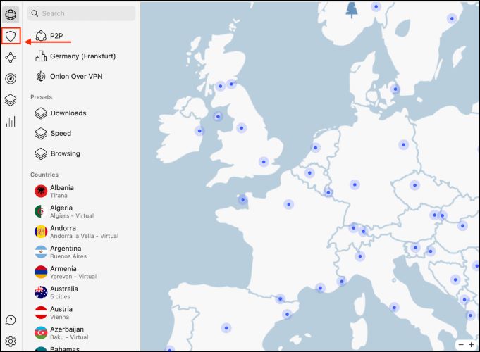Open the shield icon highlighted in red
Viewport: 480px width, 352px height.
(x=11, y=36)
